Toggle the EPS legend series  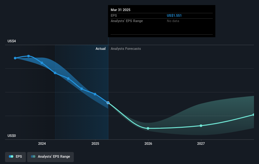click(x=15, y=157)
